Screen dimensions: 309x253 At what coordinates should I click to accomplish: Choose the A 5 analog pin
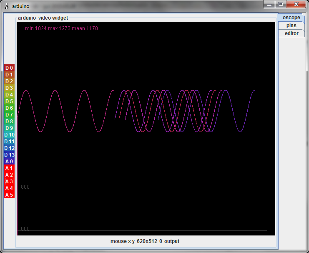click(9, 195)
